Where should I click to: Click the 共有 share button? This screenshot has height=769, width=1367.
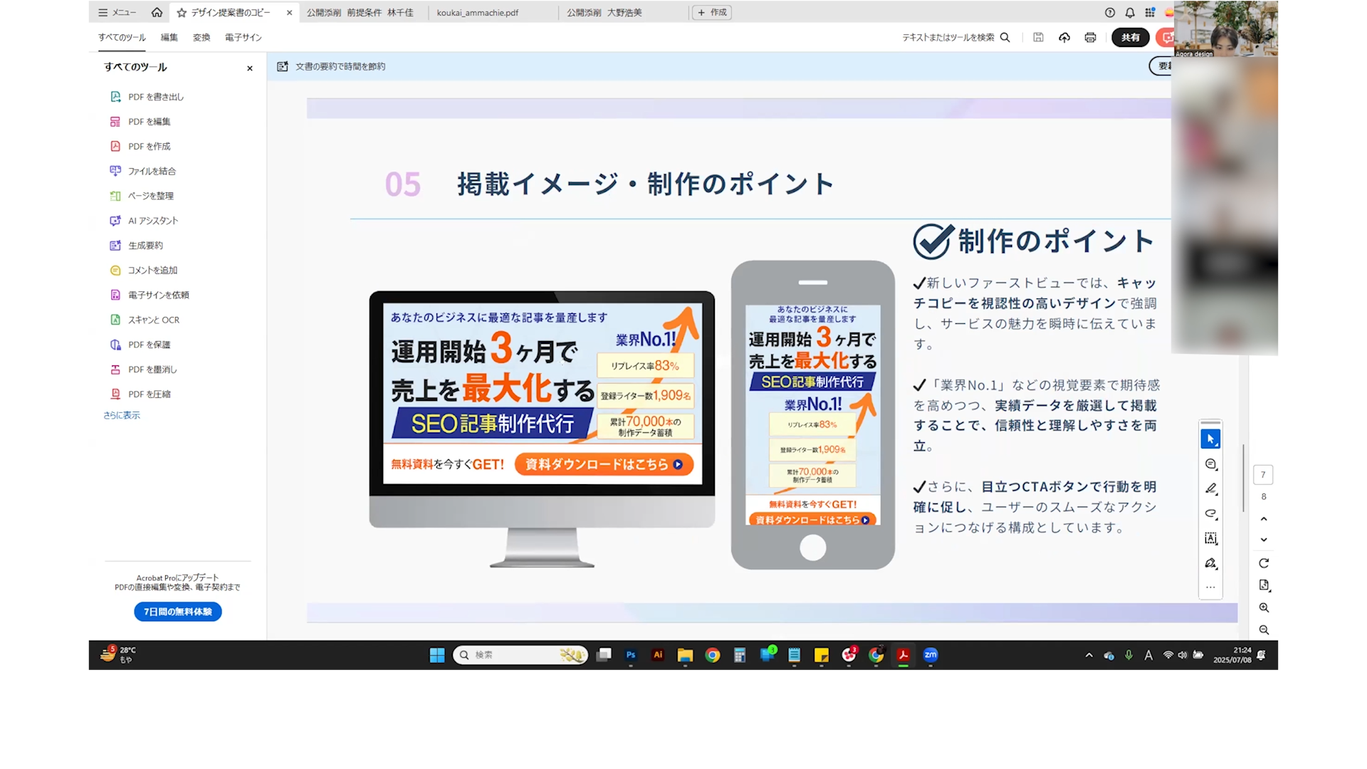pyautogui.click(x=1130, y=38)
